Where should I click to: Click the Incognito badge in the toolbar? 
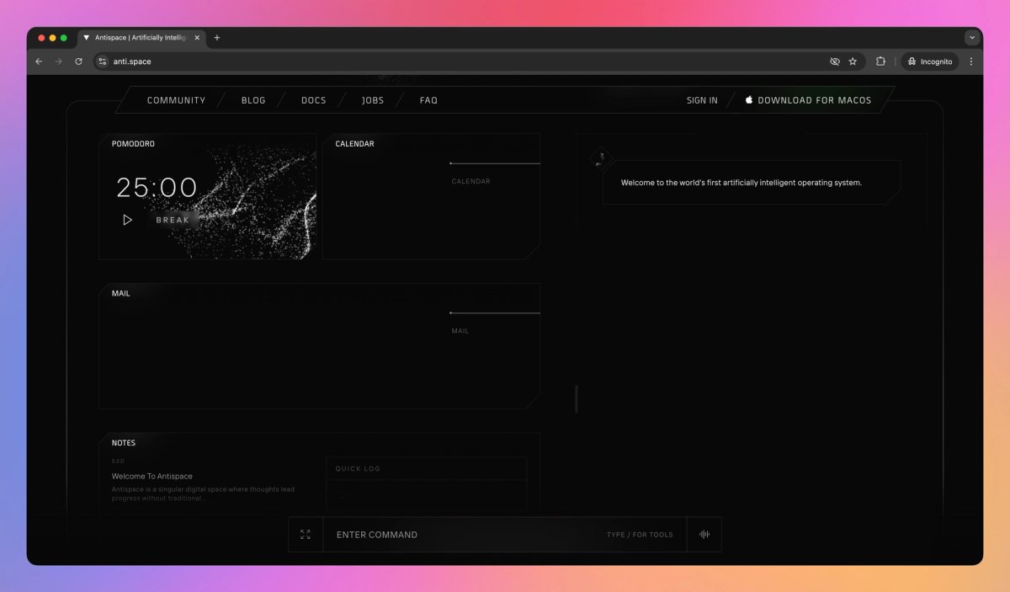(928, 61)
